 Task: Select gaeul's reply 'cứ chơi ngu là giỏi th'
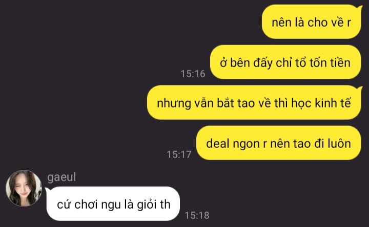(x=113, y=204)
